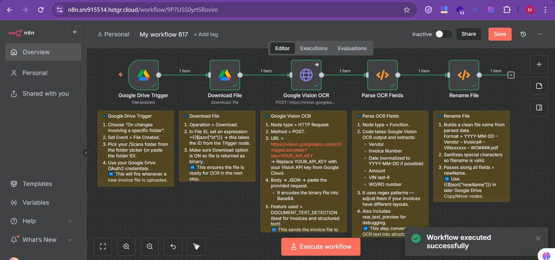Zoom in on the canvas
The height and width of the screenshot is (260, 555).
126,247
